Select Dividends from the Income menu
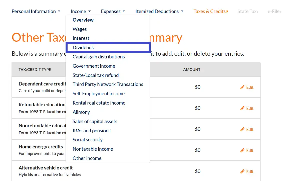The width and height of the screenshot is (295, 181). (83, 47)
